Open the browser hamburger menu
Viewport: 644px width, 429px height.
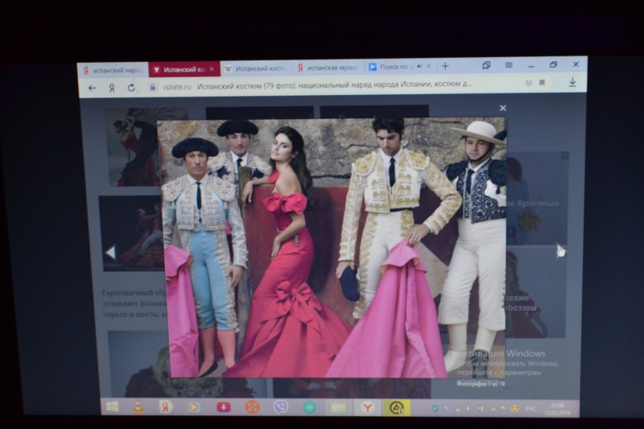[509, 65]
